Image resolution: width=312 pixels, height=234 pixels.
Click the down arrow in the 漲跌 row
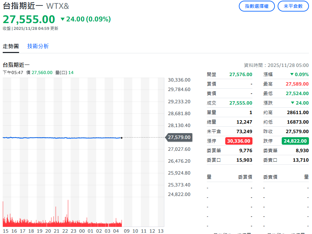pyautogui.click(x=292, y=103)
